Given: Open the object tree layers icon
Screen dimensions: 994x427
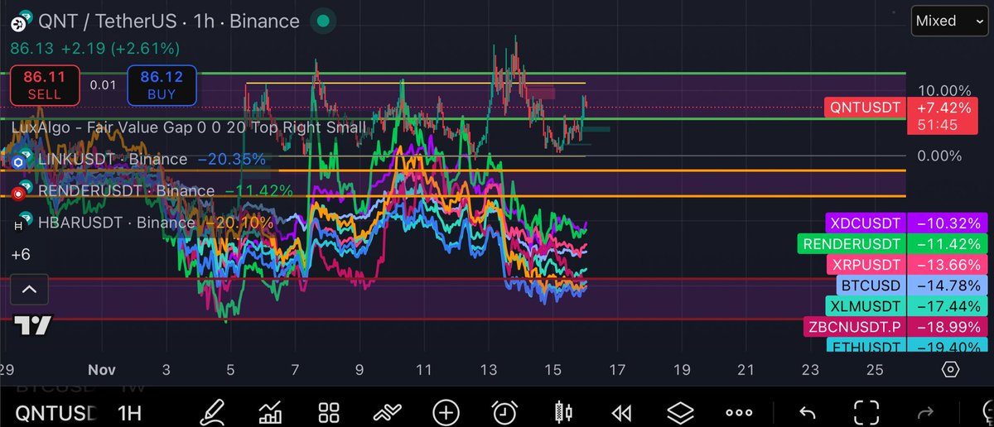Looking at the screenshot, I should [680, 411].
